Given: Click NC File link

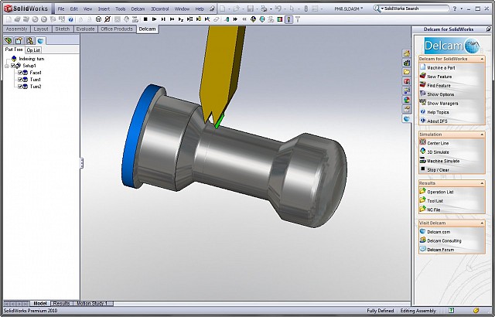Looking at the screenshot, I should click(433, 210).
